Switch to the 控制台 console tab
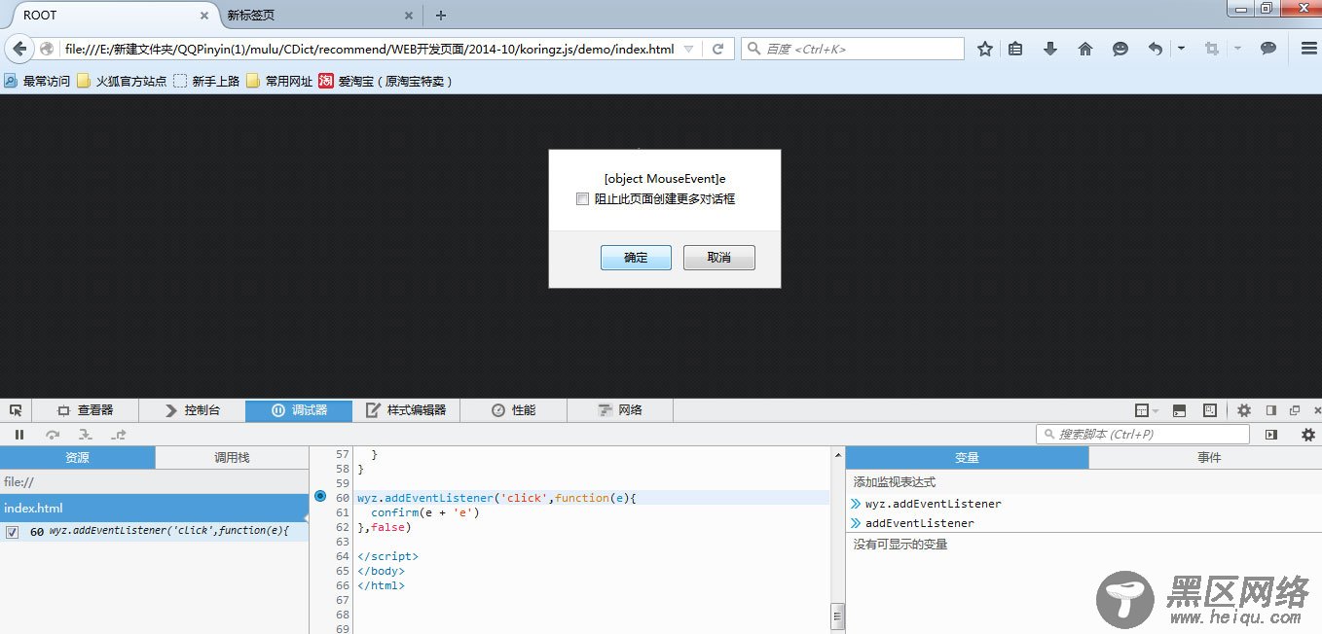This screenshot has height=634, width=1322. coord(192,410)
